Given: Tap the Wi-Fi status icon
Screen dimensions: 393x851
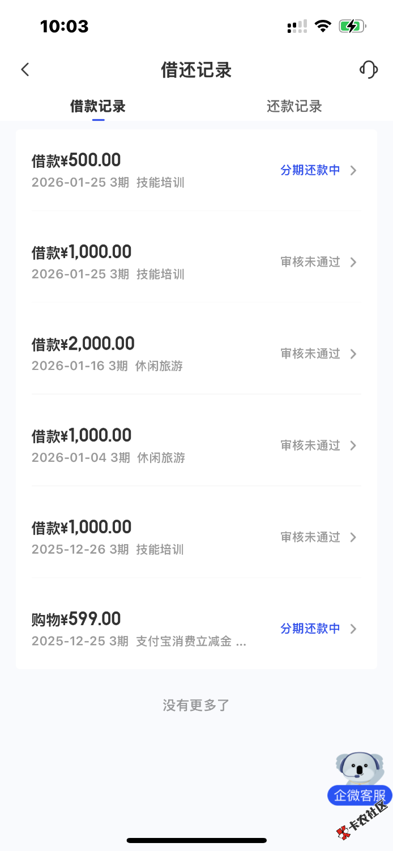Looking at the screenshot, I should click(x=323, y=26).
